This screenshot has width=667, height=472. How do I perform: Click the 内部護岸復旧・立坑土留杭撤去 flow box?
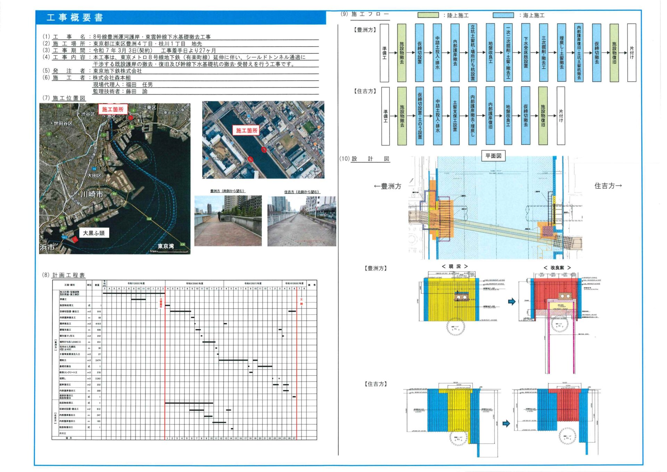579,53
